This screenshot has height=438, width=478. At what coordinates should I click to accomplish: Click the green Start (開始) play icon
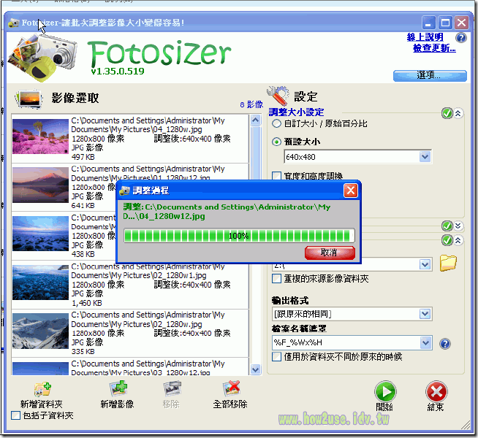385,391
